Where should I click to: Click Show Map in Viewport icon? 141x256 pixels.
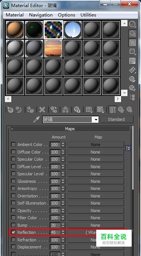pyautogui.click(x=101, y=110)
